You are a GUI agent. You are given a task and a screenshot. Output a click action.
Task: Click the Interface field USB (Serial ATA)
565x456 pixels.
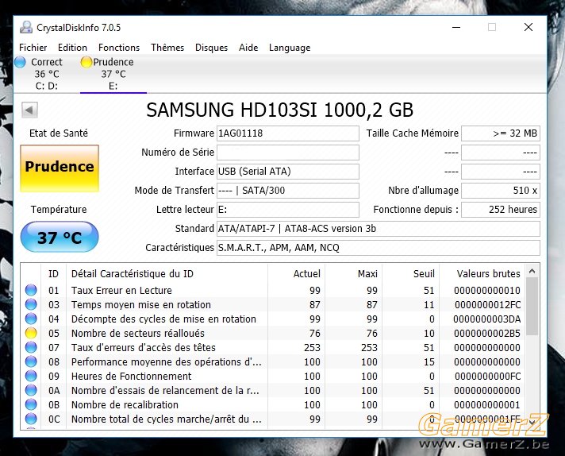pyautogui.click(x=287, y=172)
